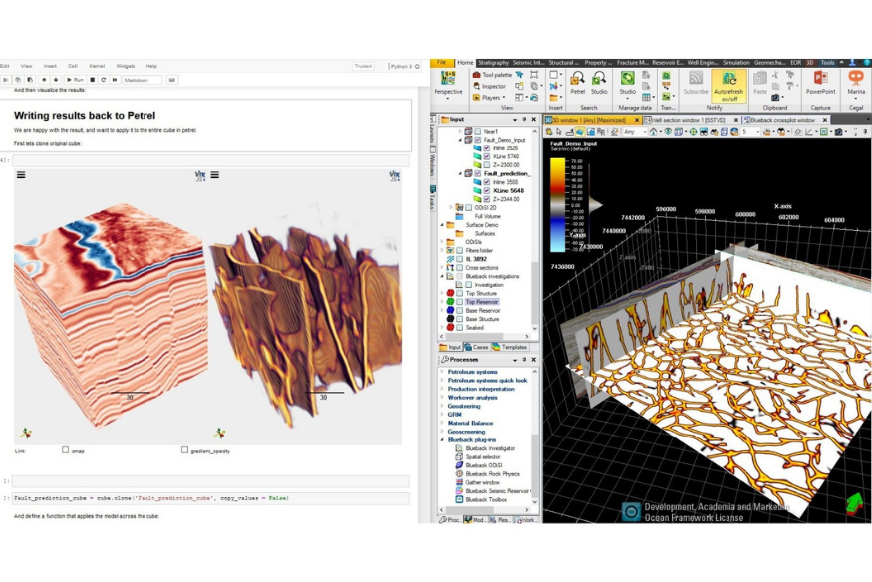Collapse the Blueback plug-ins process group
This screenshot has width=872, height=582.
pos(442,439)
